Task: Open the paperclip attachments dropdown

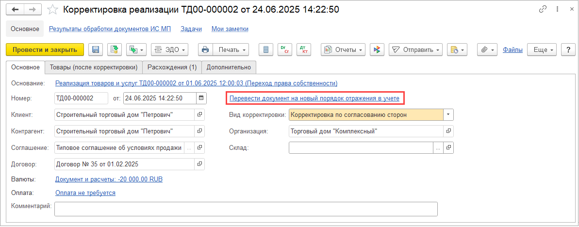Action: (488, 50)
